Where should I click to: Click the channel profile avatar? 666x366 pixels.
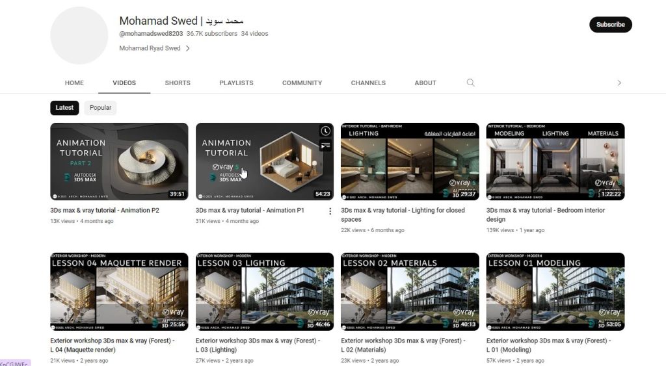pos(79,36)
